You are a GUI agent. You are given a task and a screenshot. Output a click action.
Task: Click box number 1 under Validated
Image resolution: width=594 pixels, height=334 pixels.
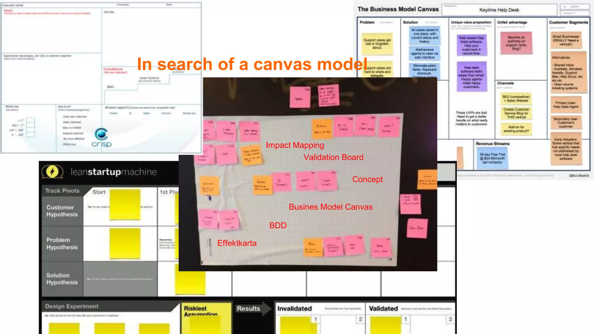click(x=406, y=319)
